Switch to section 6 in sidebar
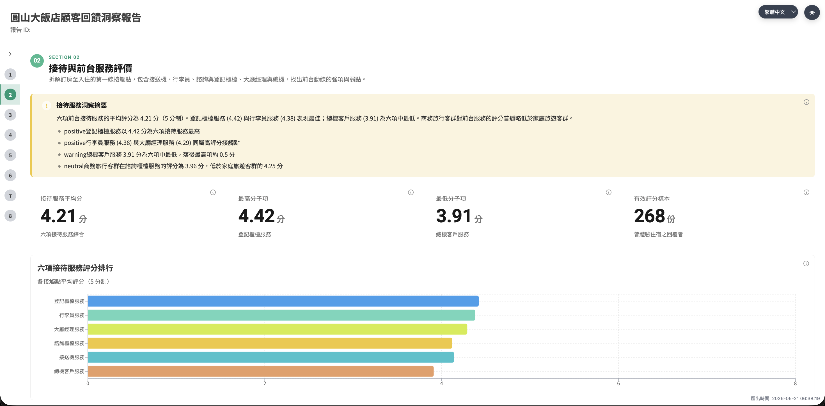 tap(10, 175)
